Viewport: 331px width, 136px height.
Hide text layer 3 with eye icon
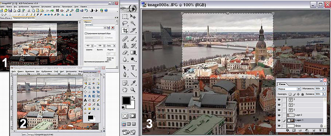point(279,100)
